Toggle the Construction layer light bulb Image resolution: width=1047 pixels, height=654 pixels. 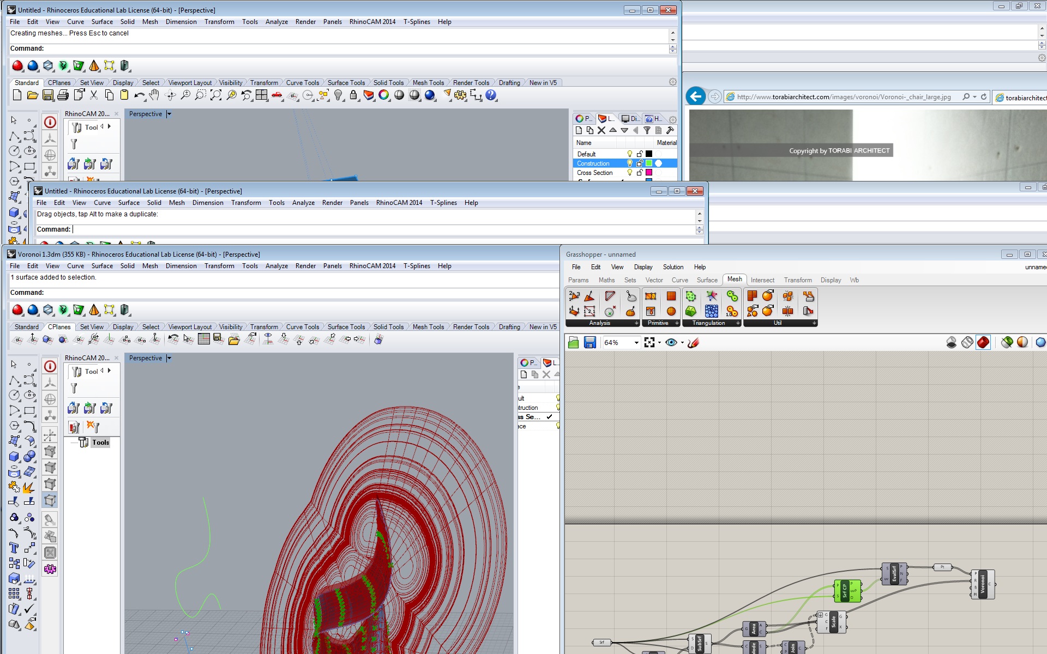[x=630, y=163]
